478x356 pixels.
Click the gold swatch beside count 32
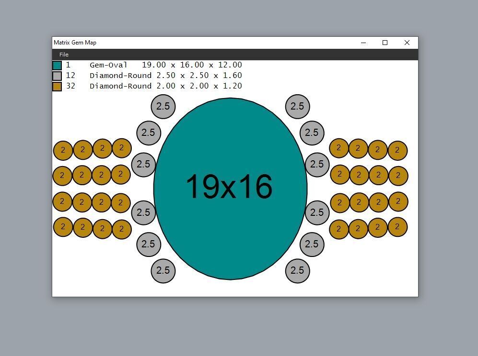[x=57, y=87]
